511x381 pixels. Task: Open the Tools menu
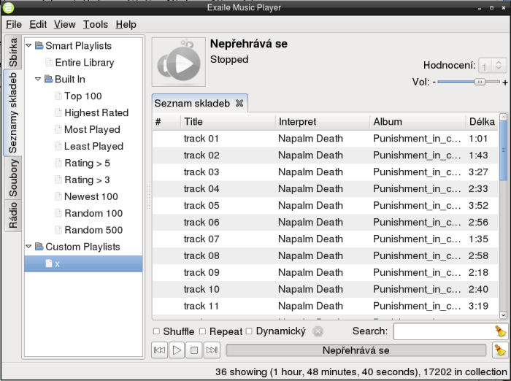point(95,24)
